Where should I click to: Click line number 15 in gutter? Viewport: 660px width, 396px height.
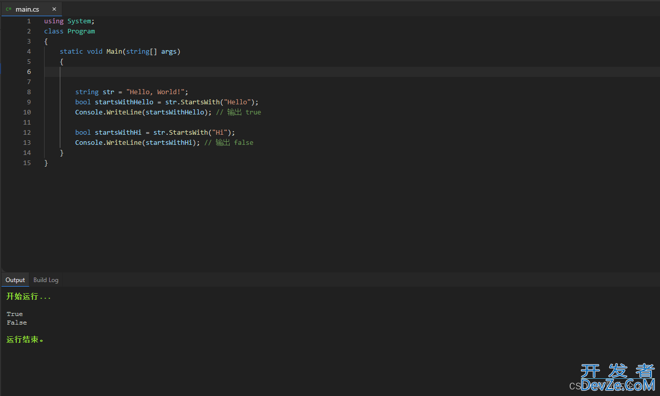click(27, 163)
